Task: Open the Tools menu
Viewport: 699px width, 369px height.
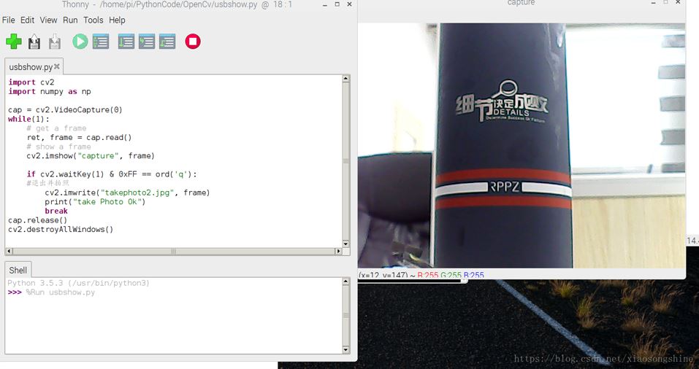Action: (x=93, y=20)
